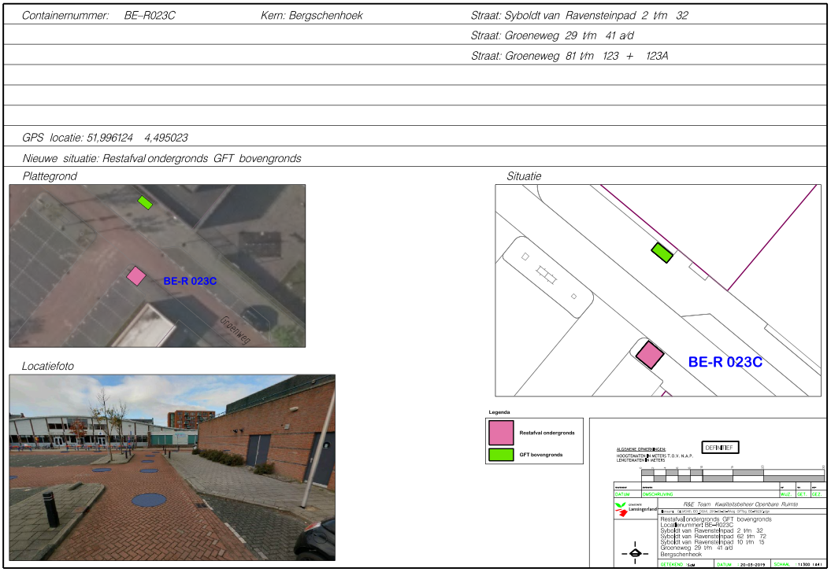
Task: Click the large BE-R 023C label in Situatie
Action: coord(725,363)
